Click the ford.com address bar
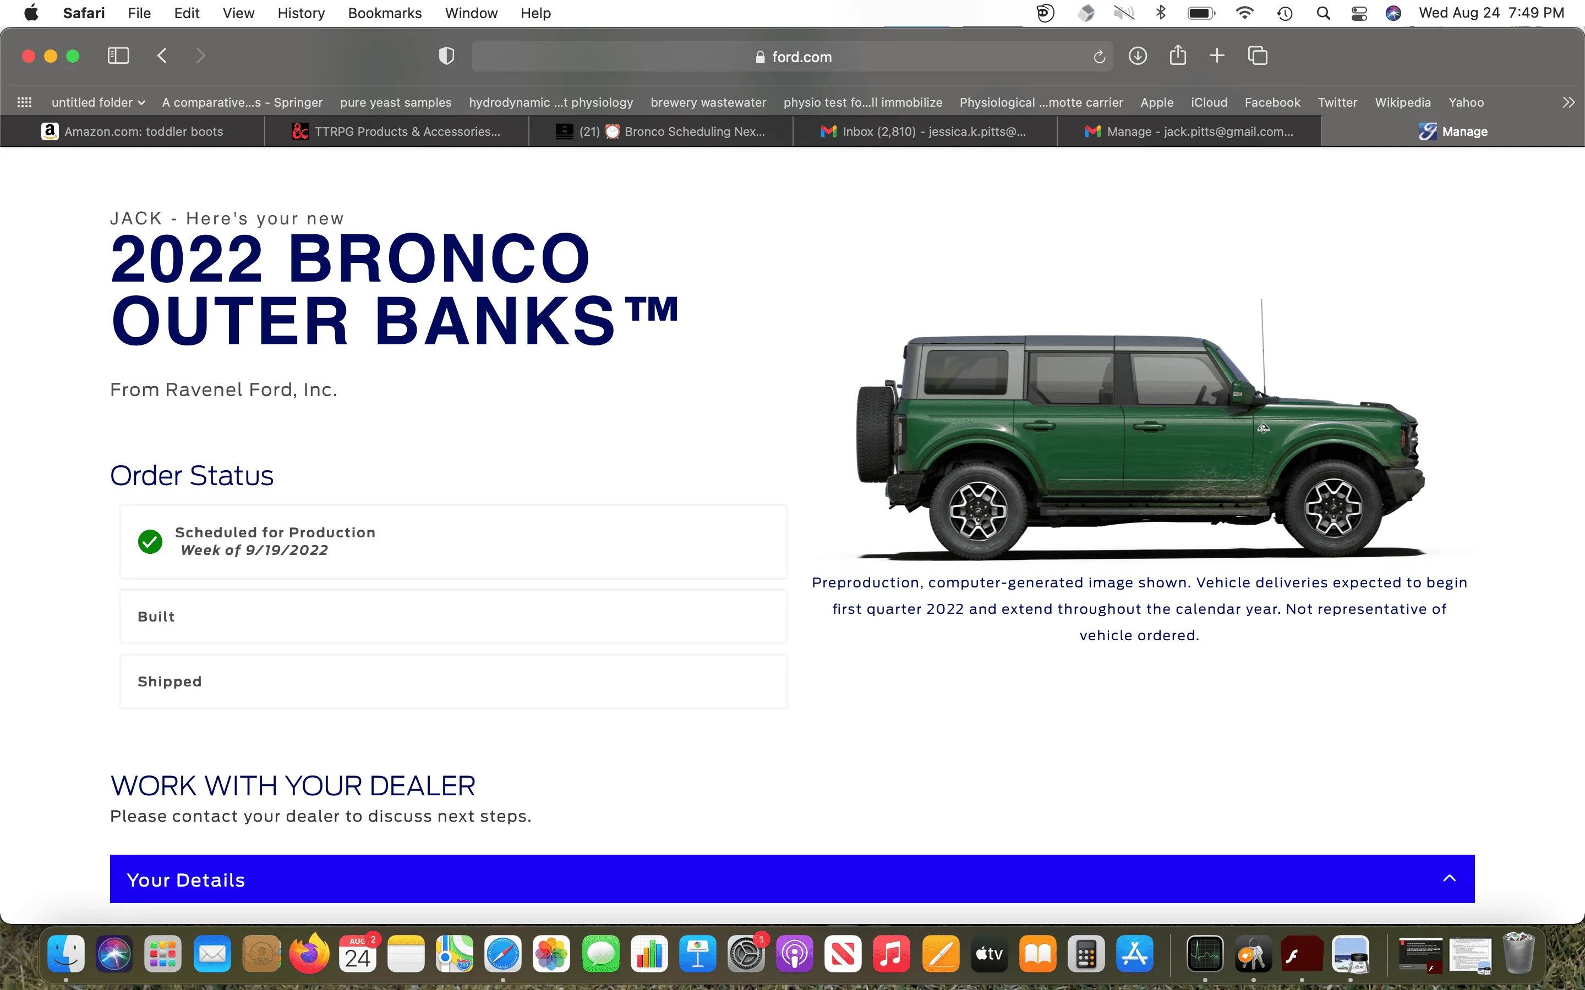Screen dimensions: 1585x990 (x=792, y=57)
